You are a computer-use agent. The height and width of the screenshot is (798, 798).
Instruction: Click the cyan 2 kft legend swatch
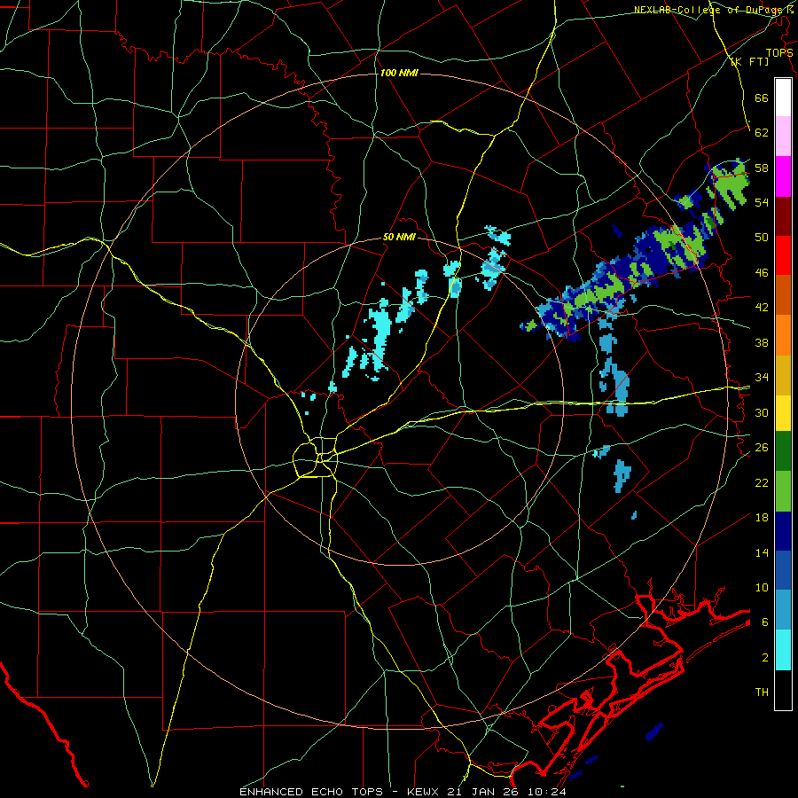[x=783, y=650]
